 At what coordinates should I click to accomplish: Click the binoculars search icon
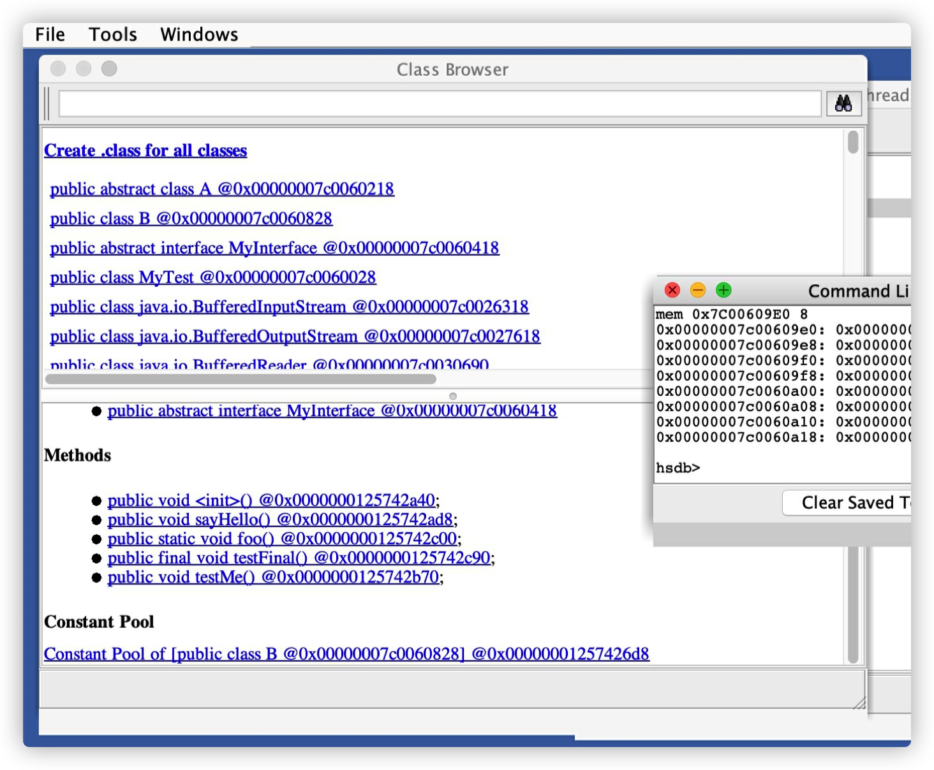click(x=843, y=104)
